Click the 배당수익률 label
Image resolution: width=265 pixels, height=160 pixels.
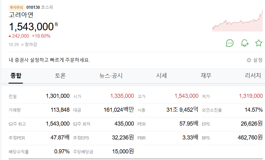pyautogui.click(x=19, y=152)
